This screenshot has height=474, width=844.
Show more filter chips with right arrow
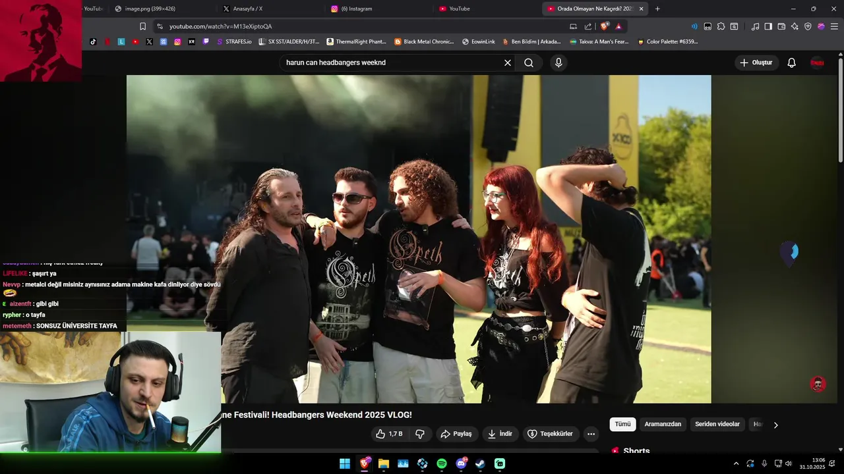coord(775,425)
